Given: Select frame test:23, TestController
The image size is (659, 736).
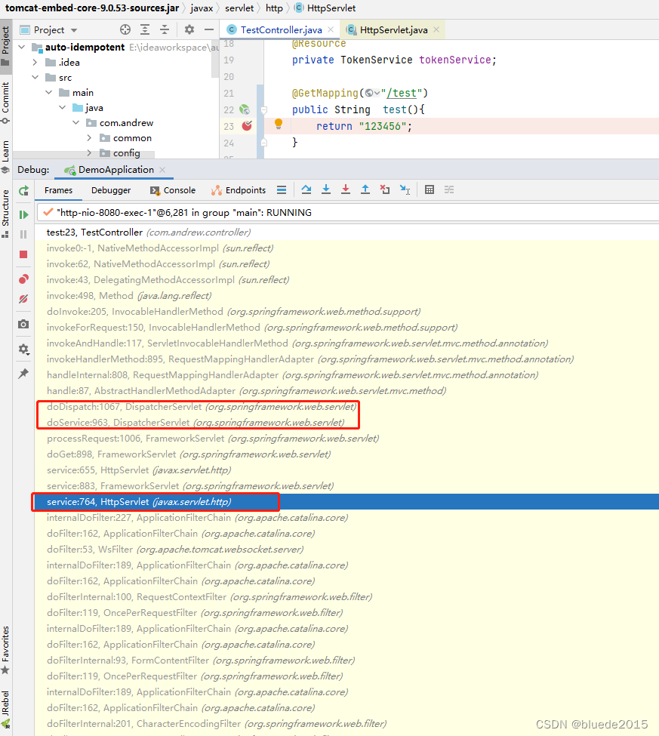Looking at the screenshot, I should 346,233.
